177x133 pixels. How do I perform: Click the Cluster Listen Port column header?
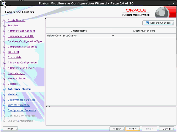pos(143,31)
